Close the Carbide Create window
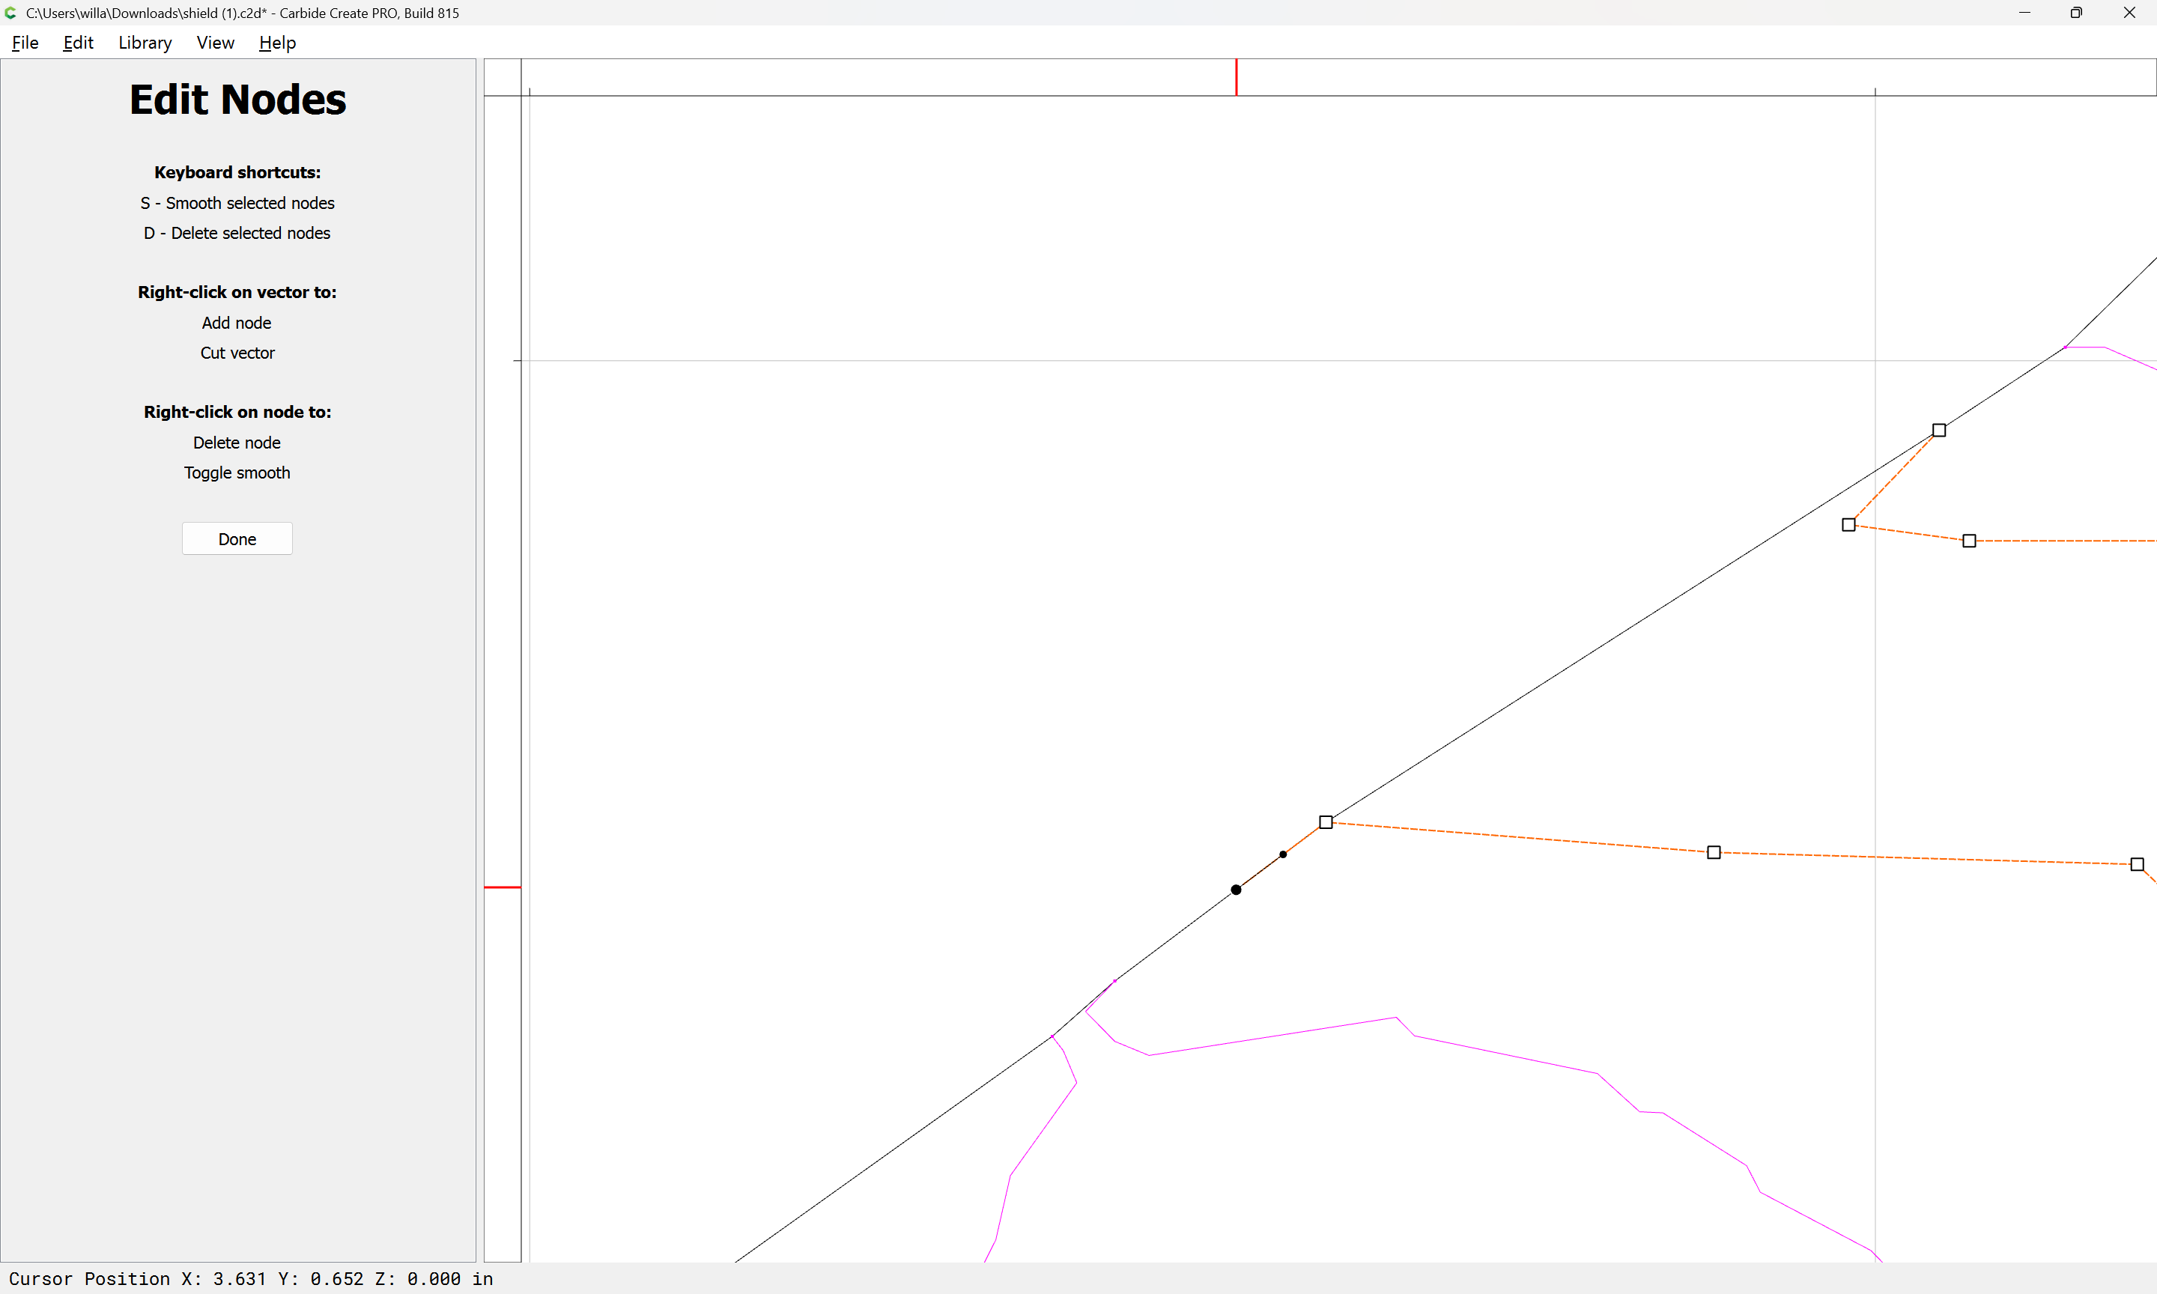The image size is (2157, 1294). click(2129, 13)
